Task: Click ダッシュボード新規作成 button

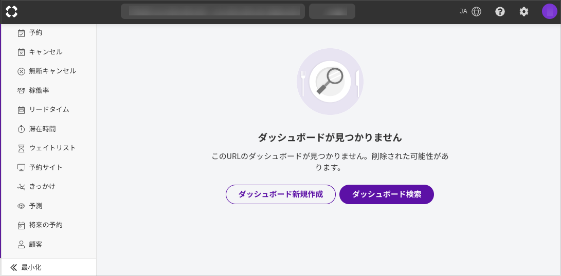Action: [x=280, y=194]
